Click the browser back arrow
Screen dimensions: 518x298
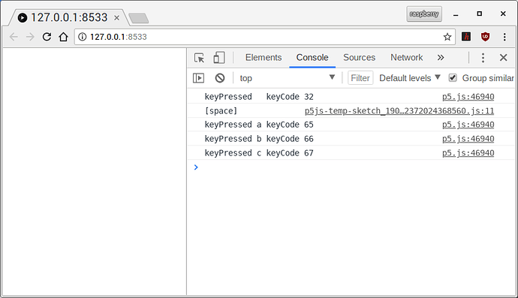point(14,37)
